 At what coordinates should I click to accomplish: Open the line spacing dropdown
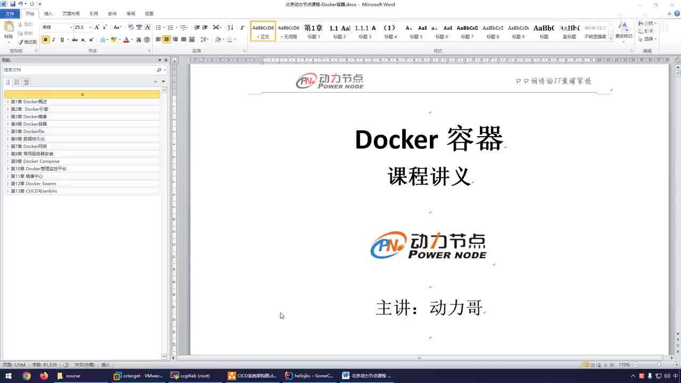[x=205, y=39]
